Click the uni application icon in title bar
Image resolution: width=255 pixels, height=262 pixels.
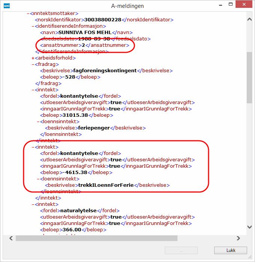click(6, 6)
